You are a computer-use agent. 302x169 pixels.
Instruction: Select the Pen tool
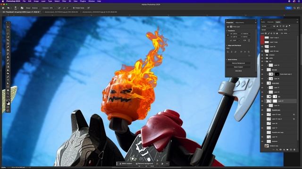(8, 77)
